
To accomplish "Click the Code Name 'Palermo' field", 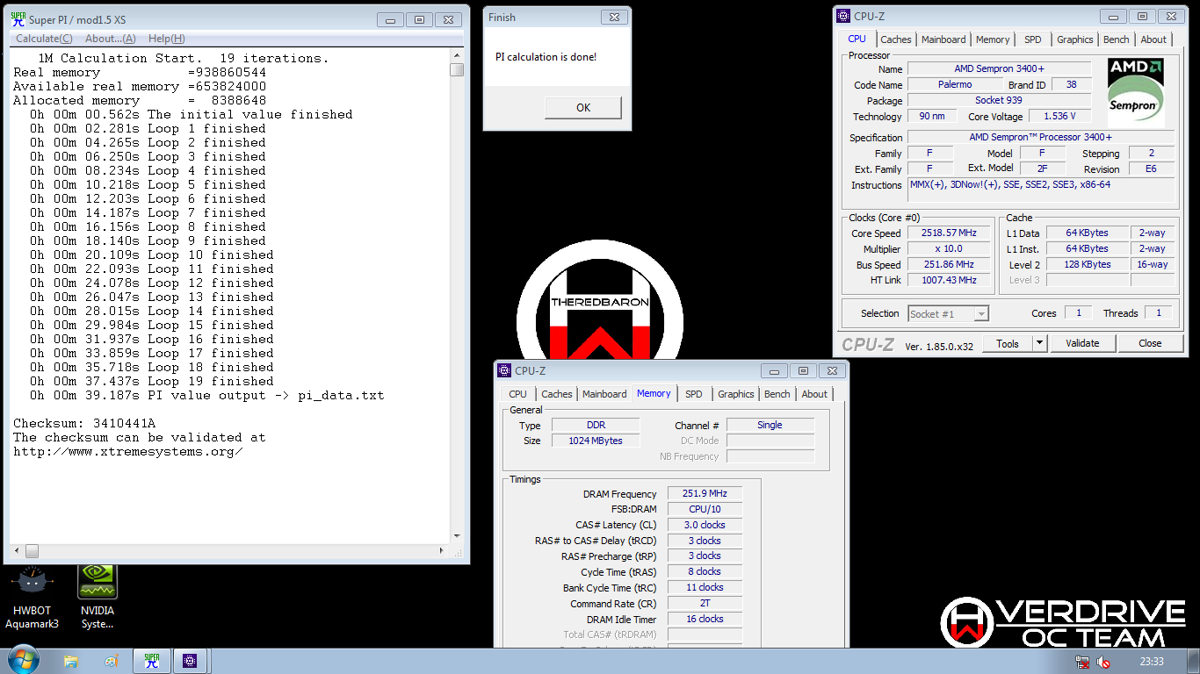I will [x=955, y=84].
